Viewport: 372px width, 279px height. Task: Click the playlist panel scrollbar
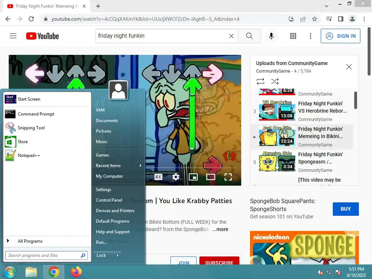[x=355, y=100]
